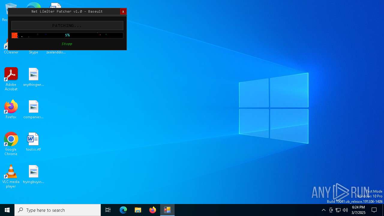Select the tryingbuyin... image file
Screen dimensions: 384x216
(33, 174)
